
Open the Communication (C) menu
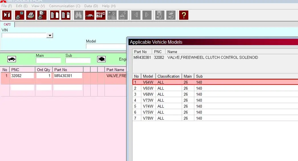click(x=64, y=6)
